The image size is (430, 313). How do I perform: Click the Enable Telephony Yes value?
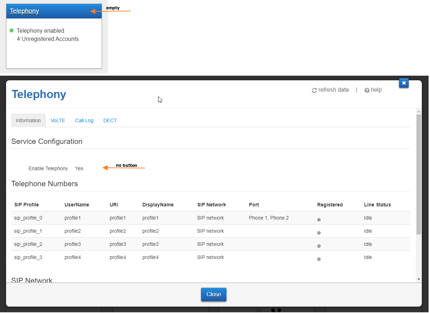[x=79, y=168]
